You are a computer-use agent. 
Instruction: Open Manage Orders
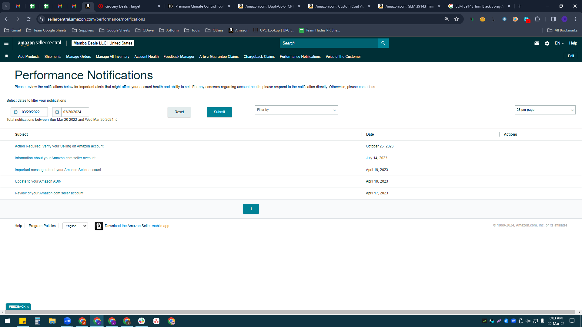(79, 57)
